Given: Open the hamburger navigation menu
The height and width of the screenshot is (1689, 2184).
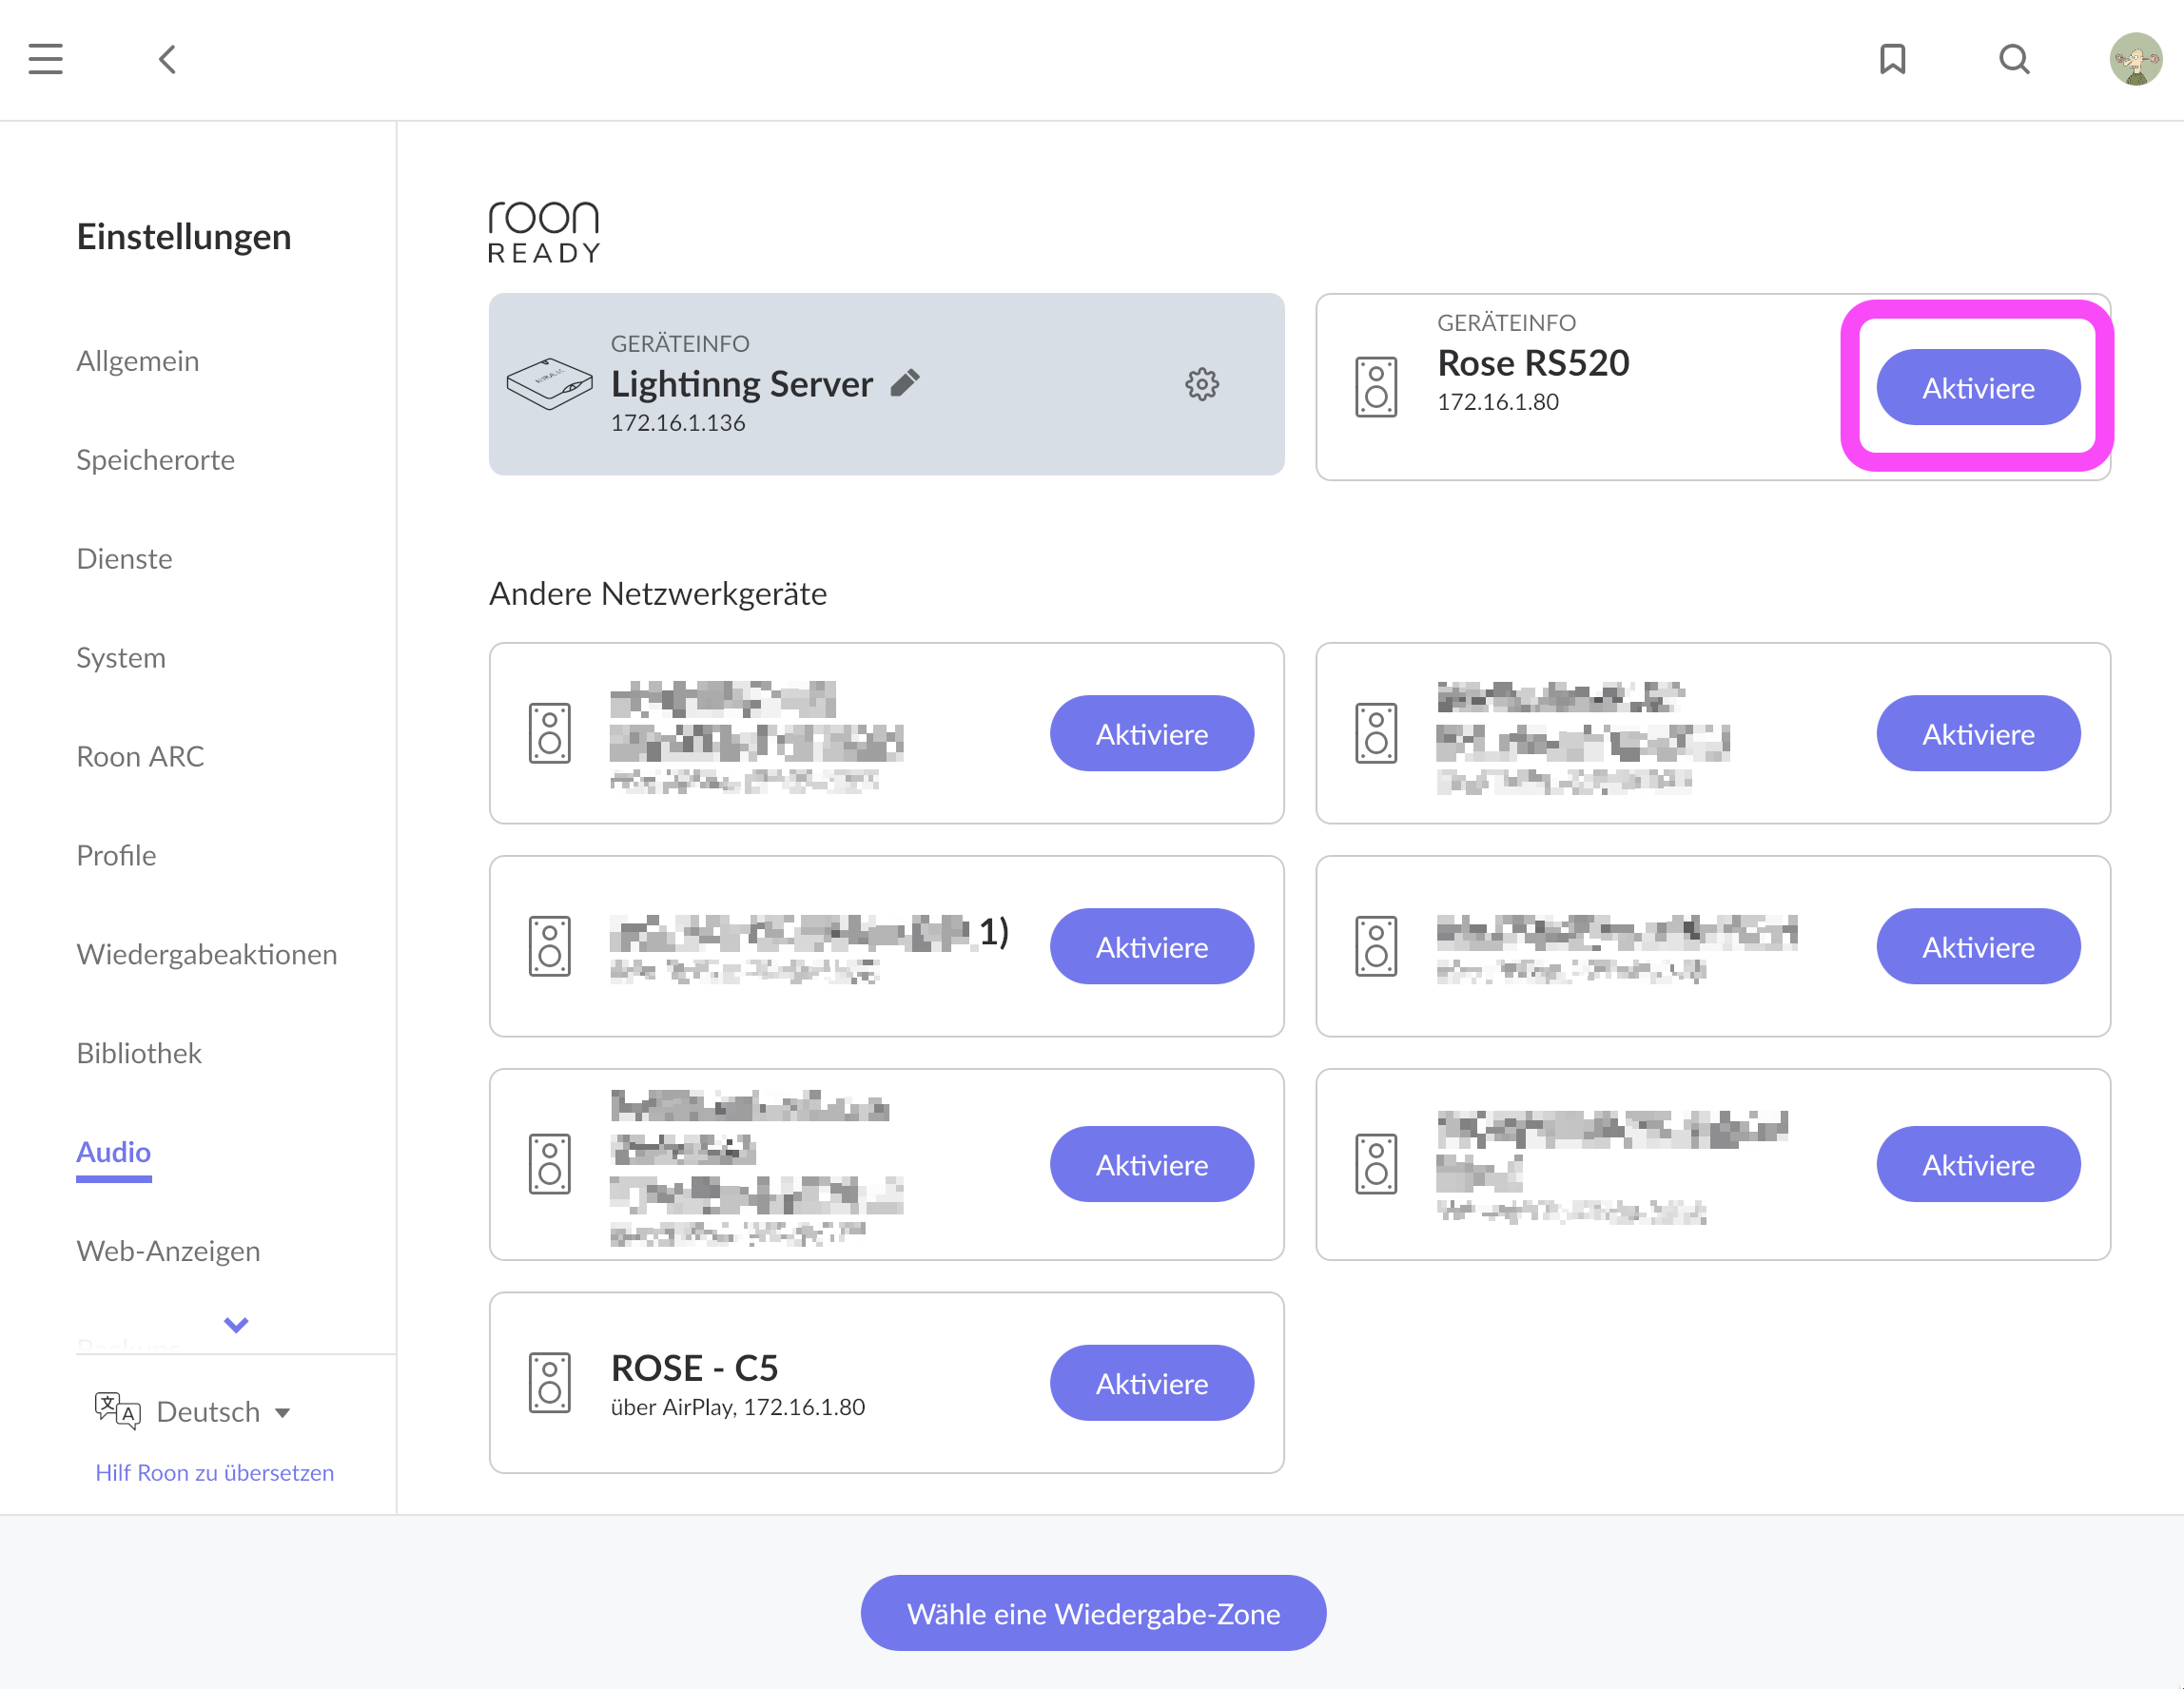Looking at the screenshot, I should click(x=45, y=59).
